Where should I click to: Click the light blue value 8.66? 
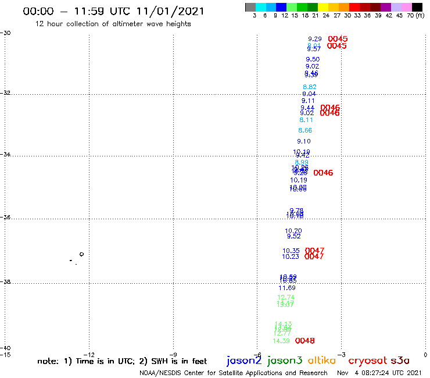pos(305,130)
